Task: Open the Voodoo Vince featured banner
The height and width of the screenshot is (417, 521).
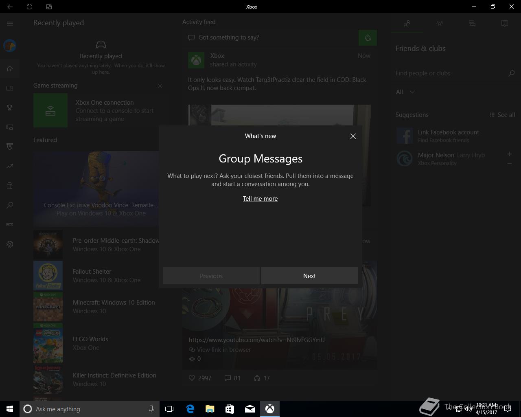Action: click(96, 189)
